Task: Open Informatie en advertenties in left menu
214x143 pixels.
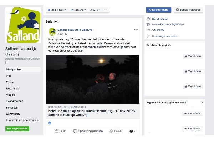Action: point(23,120)
